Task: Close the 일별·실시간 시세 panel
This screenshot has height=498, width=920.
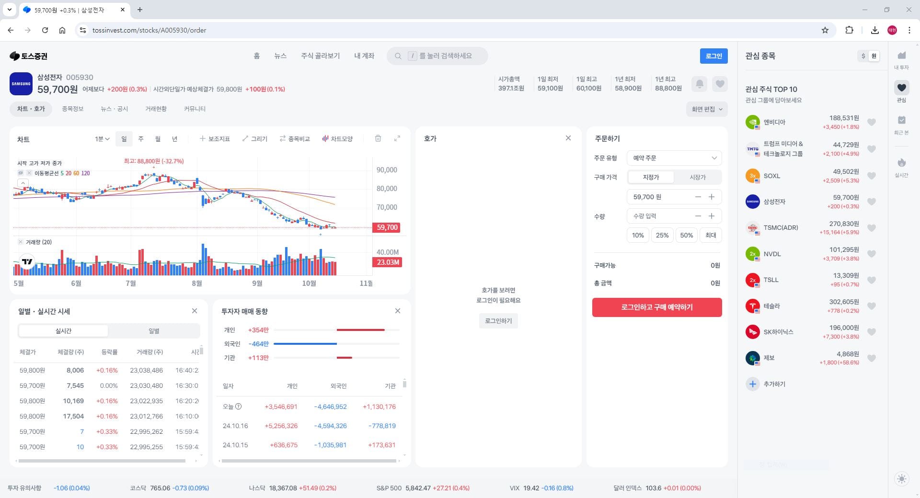Action: (195, 311)
